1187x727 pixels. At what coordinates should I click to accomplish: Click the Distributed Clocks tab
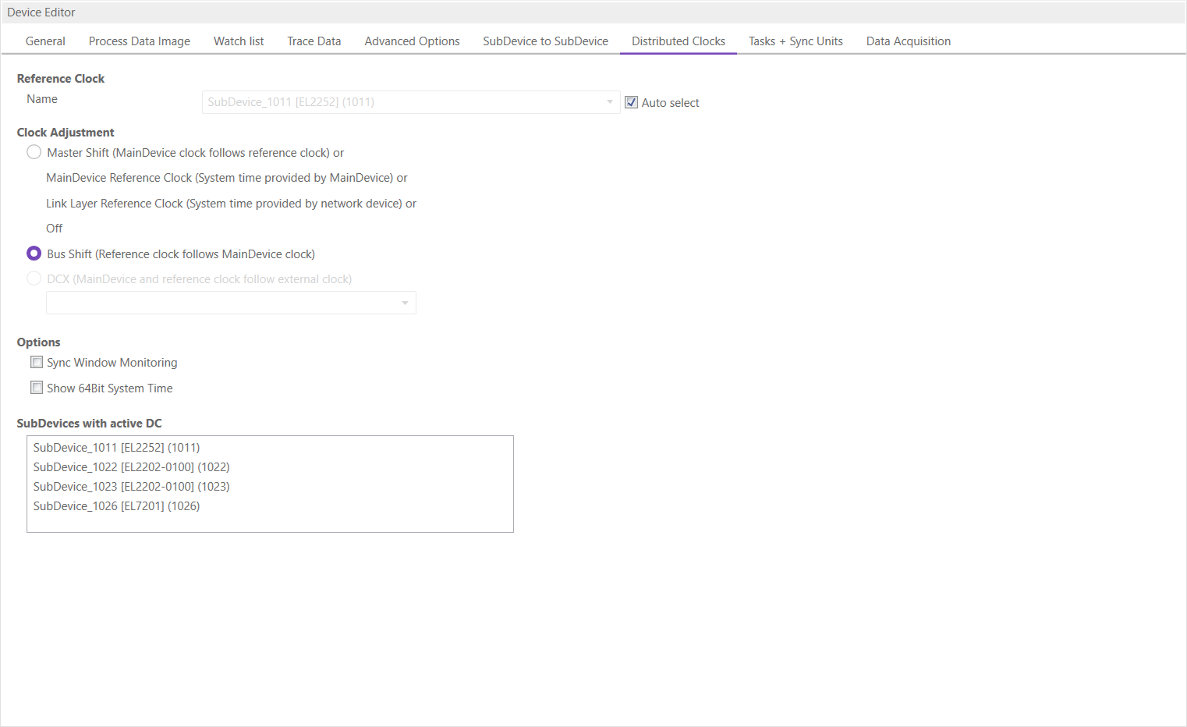(678, 41)
